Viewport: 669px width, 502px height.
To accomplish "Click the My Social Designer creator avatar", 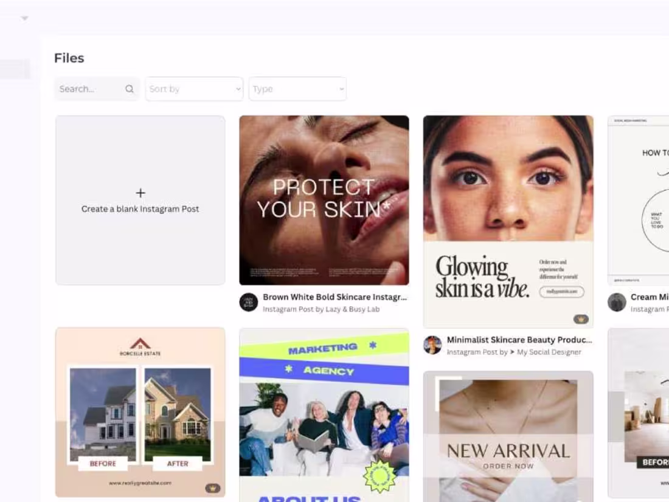I will (x=432, y=346).
